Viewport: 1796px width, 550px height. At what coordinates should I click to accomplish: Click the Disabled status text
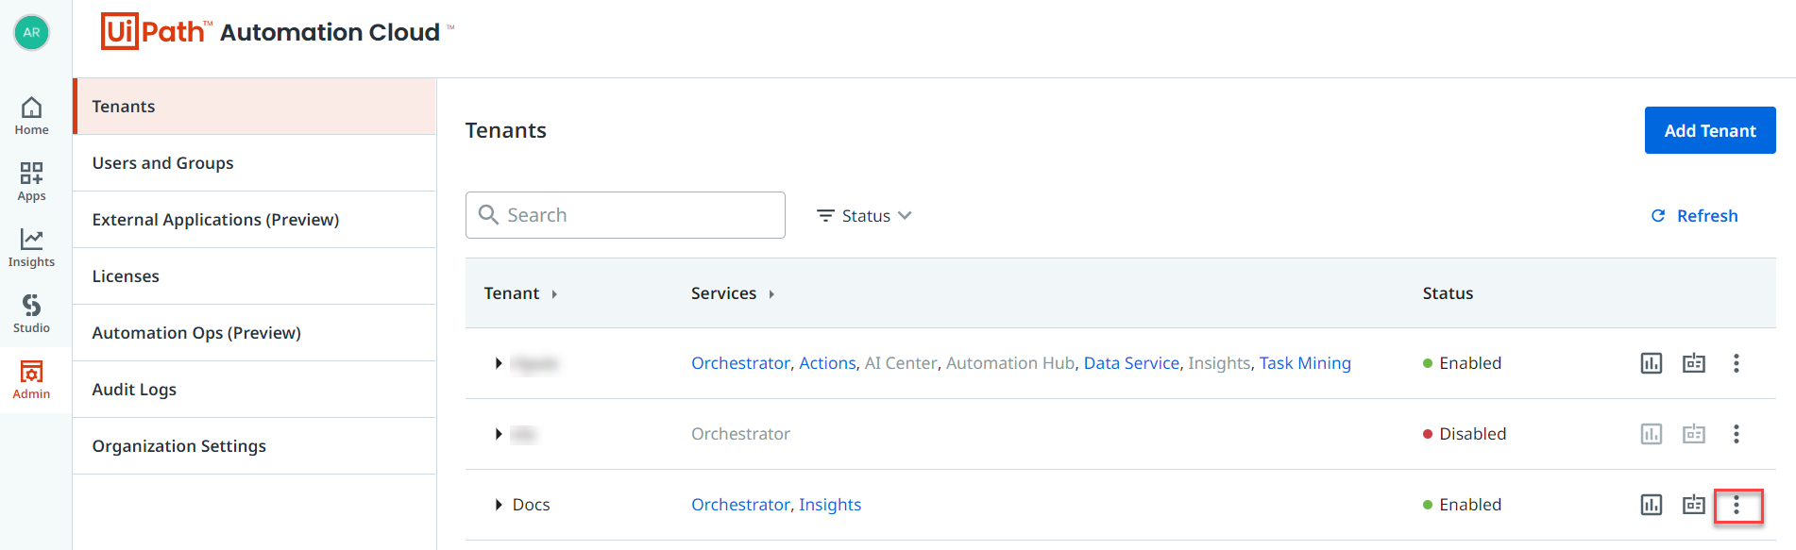1472,434
